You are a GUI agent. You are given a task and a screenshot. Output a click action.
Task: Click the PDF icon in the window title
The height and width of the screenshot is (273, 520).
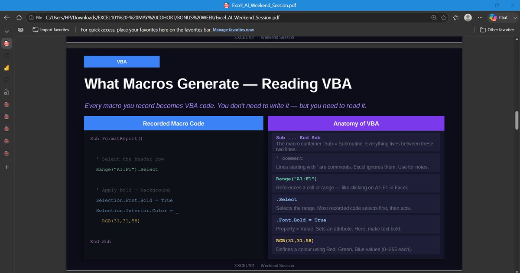226,5
